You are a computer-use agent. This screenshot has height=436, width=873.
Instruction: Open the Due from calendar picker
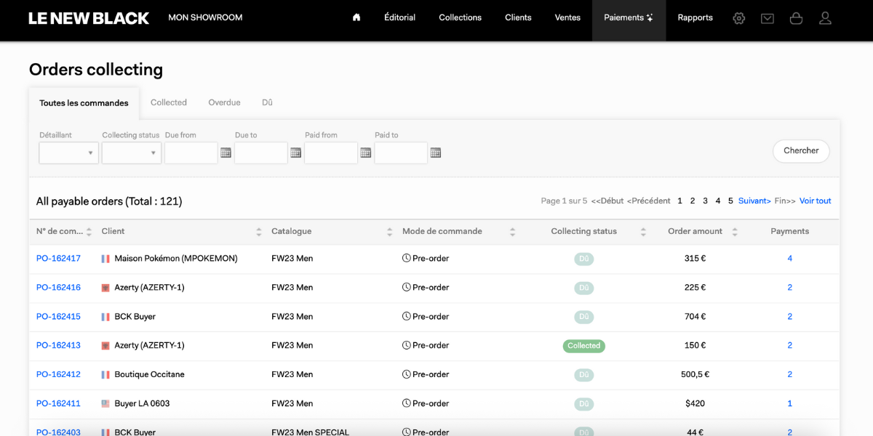226,153
